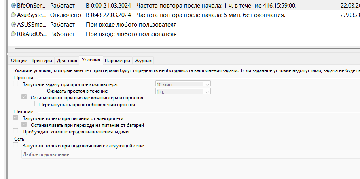The image size is (360, 179).
Task: Open the "Любое подключение" network dropdown
Action: point(190,154)
